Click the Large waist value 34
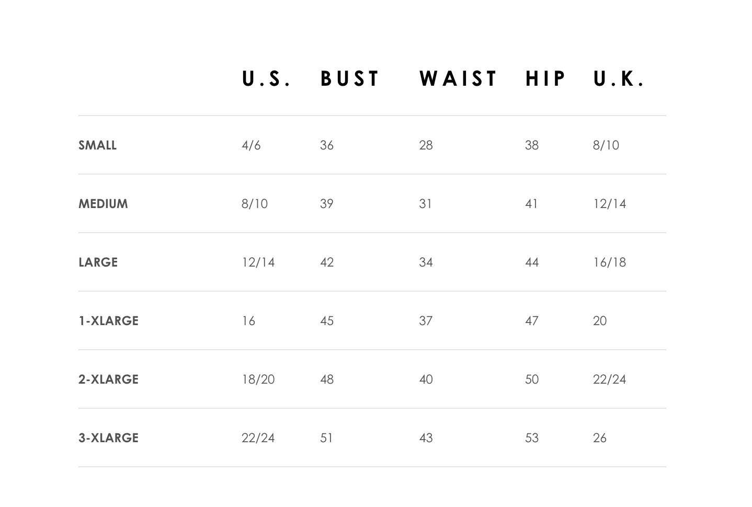The image size is (752, 507). coord(426,262)
